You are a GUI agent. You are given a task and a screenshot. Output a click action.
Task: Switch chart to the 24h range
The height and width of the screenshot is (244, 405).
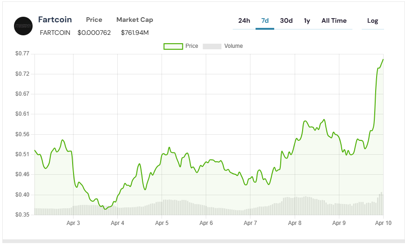[x=244, y=20]
